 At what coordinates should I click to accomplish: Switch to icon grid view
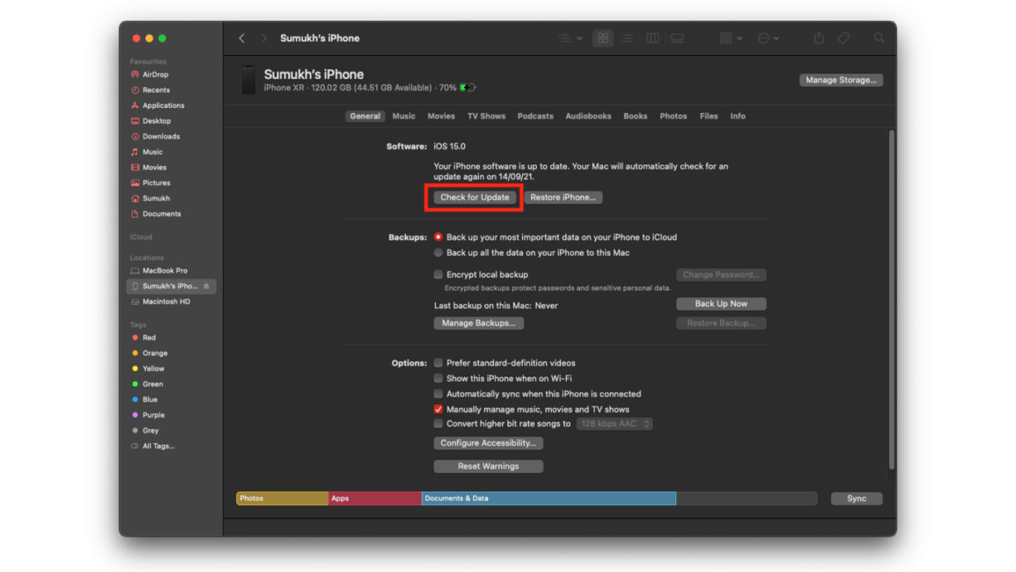[603, 38]
